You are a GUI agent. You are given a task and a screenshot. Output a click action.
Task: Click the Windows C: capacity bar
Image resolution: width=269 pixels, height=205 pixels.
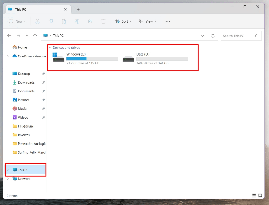[x=92, y=58]
